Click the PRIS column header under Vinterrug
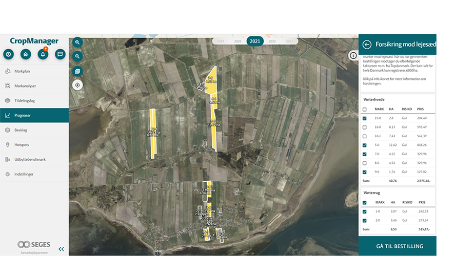This screenshot has width=456, height=256. [422, 202]
